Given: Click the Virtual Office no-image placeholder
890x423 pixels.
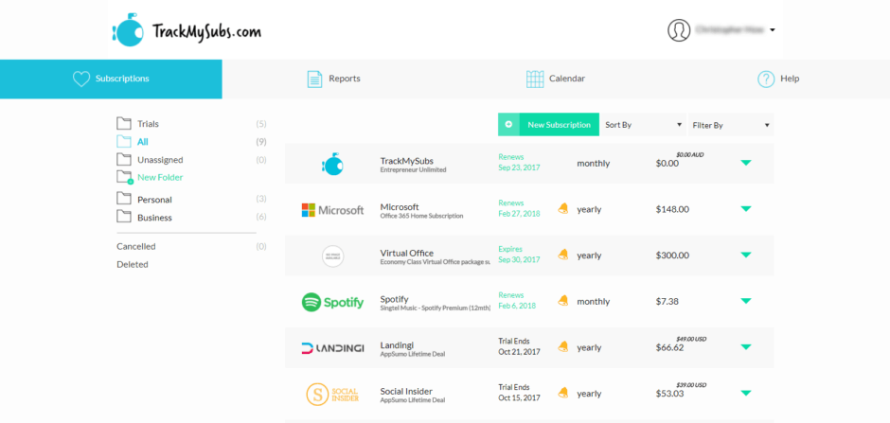Looking at the screenshot, I should click(332, 256).
